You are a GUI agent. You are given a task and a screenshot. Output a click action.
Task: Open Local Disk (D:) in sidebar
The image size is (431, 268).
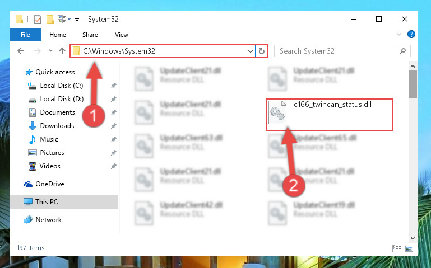tap(62, 98)
